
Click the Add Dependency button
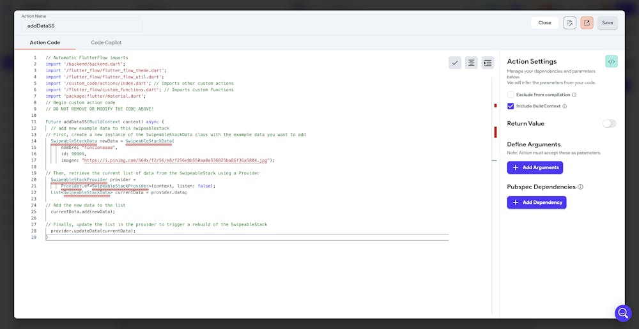tap(537, 203)
